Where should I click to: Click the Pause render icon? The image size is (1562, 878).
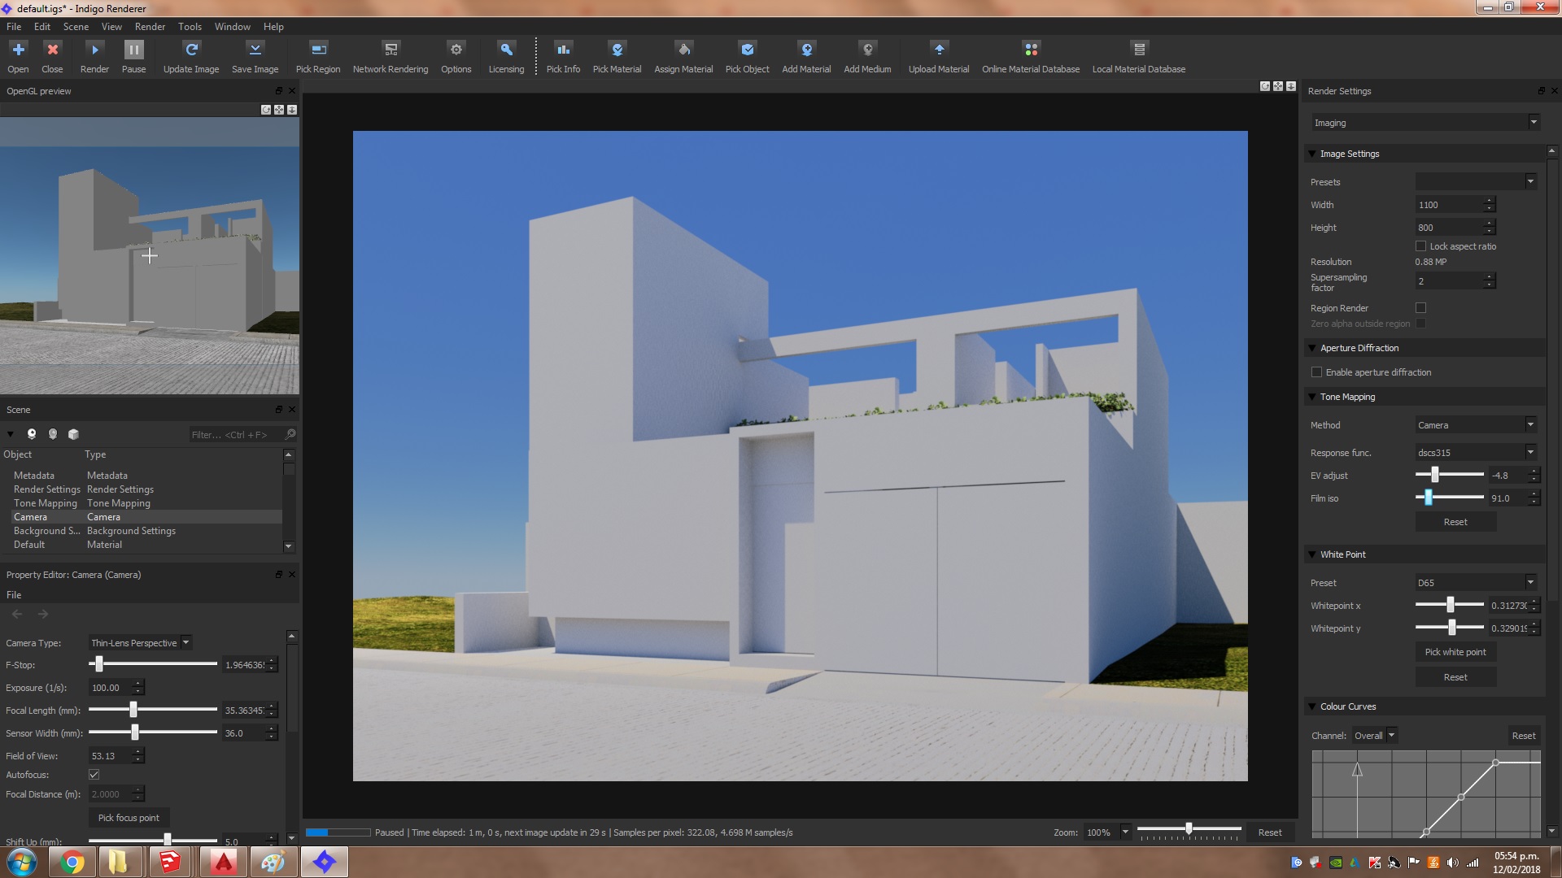(133, 50)
